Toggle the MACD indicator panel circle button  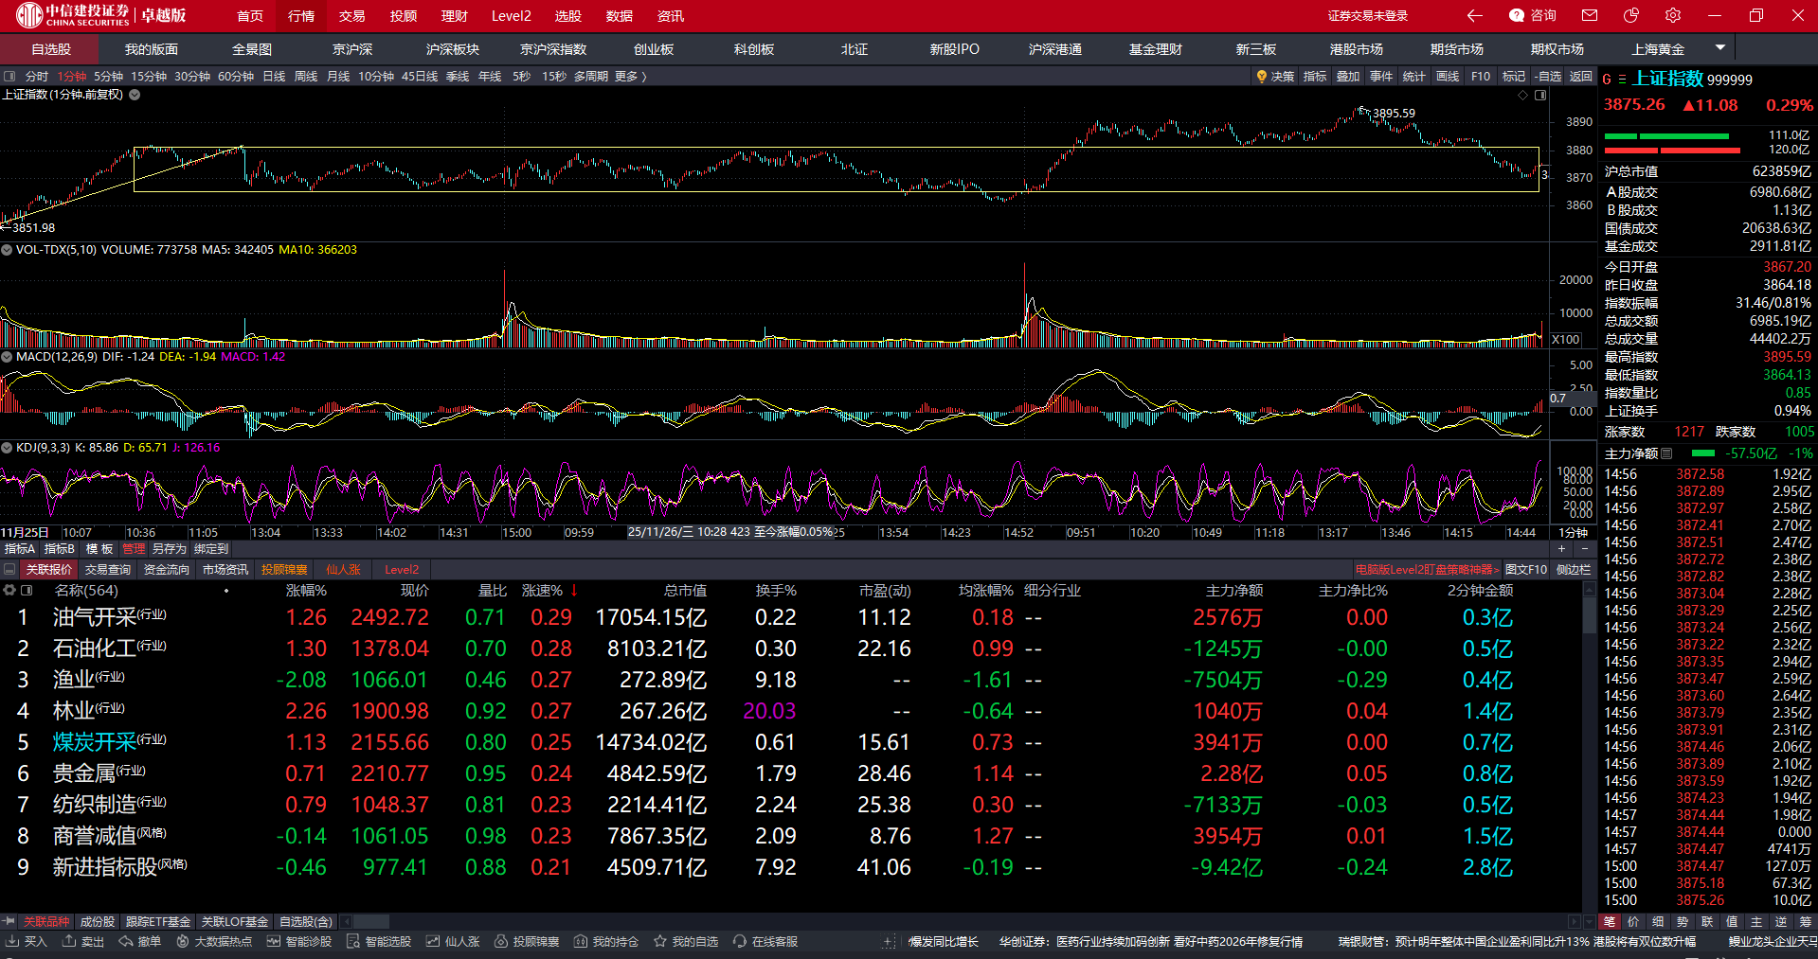click(x=7, y=357)
